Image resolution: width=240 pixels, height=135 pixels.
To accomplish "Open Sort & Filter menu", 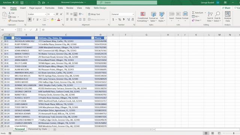I will pyautogui.click(x=210, y=16).
